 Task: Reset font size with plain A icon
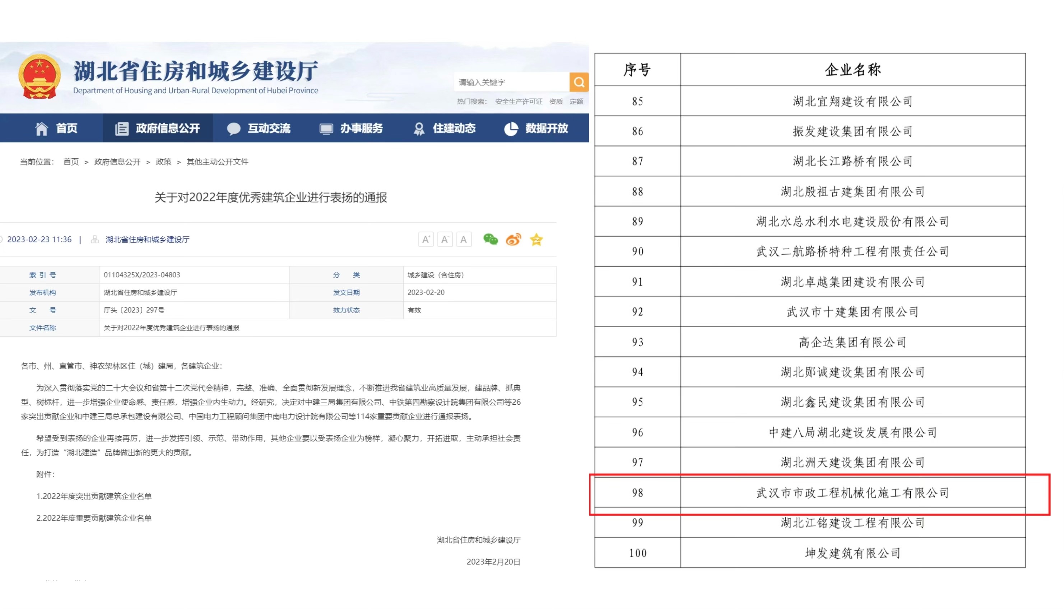tap(464, 239)
